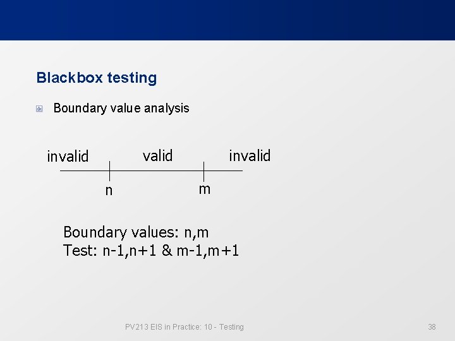Select the word testing in the slide title
The width and height of the screenshot is (455, 341).
pos(132,78)
